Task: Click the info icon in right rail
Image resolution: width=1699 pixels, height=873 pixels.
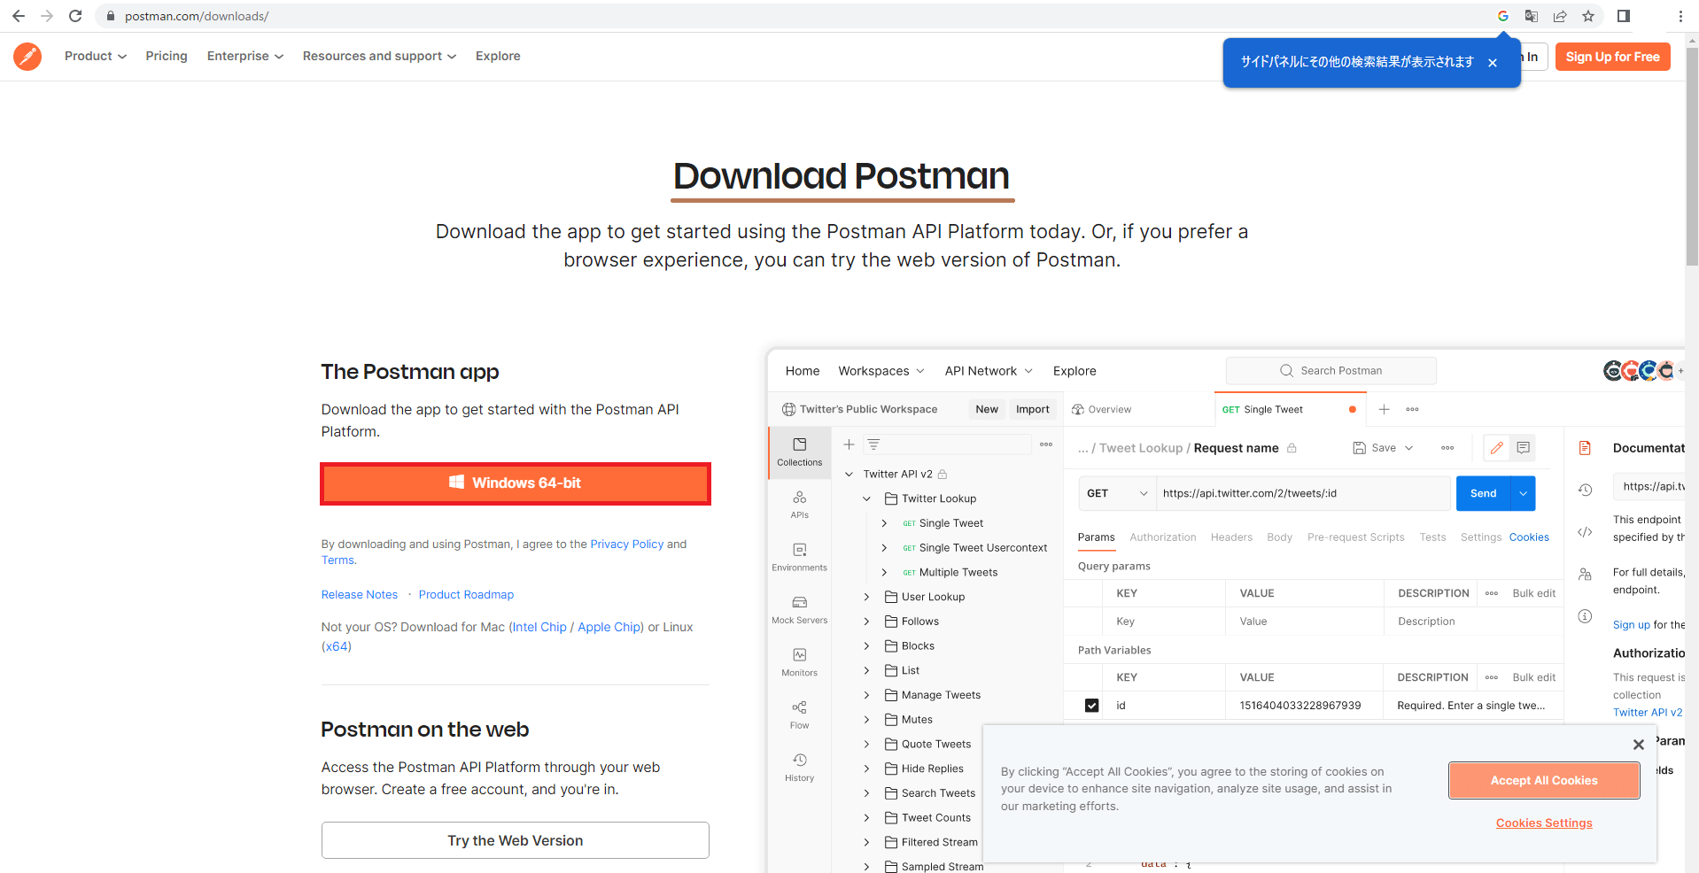Action: 1586,616
